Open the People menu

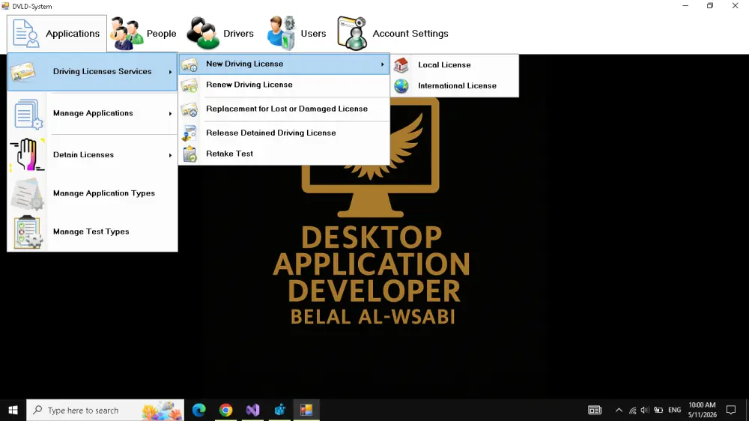144,34
